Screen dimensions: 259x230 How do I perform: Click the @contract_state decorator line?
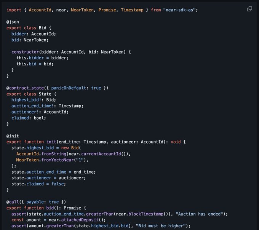(57, 88)
